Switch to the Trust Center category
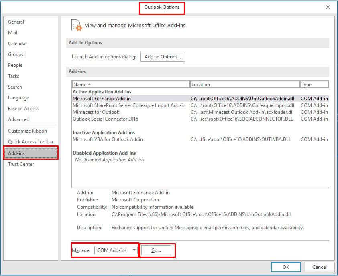Viewport: 338px width, 276px height. point(21,164)
